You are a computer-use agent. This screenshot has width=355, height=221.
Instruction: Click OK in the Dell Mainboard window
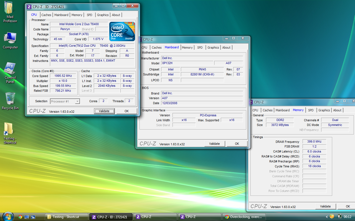coord(237,144)
